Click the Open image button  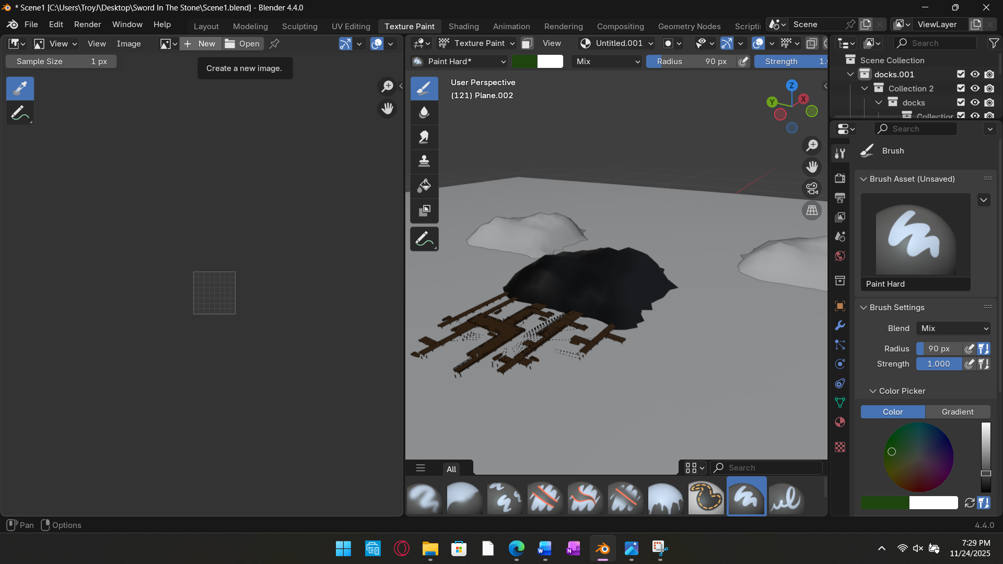(242, 44)
